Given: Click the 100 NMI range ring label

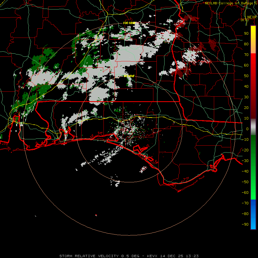Looking at the screenshot, I should [129, 23].
